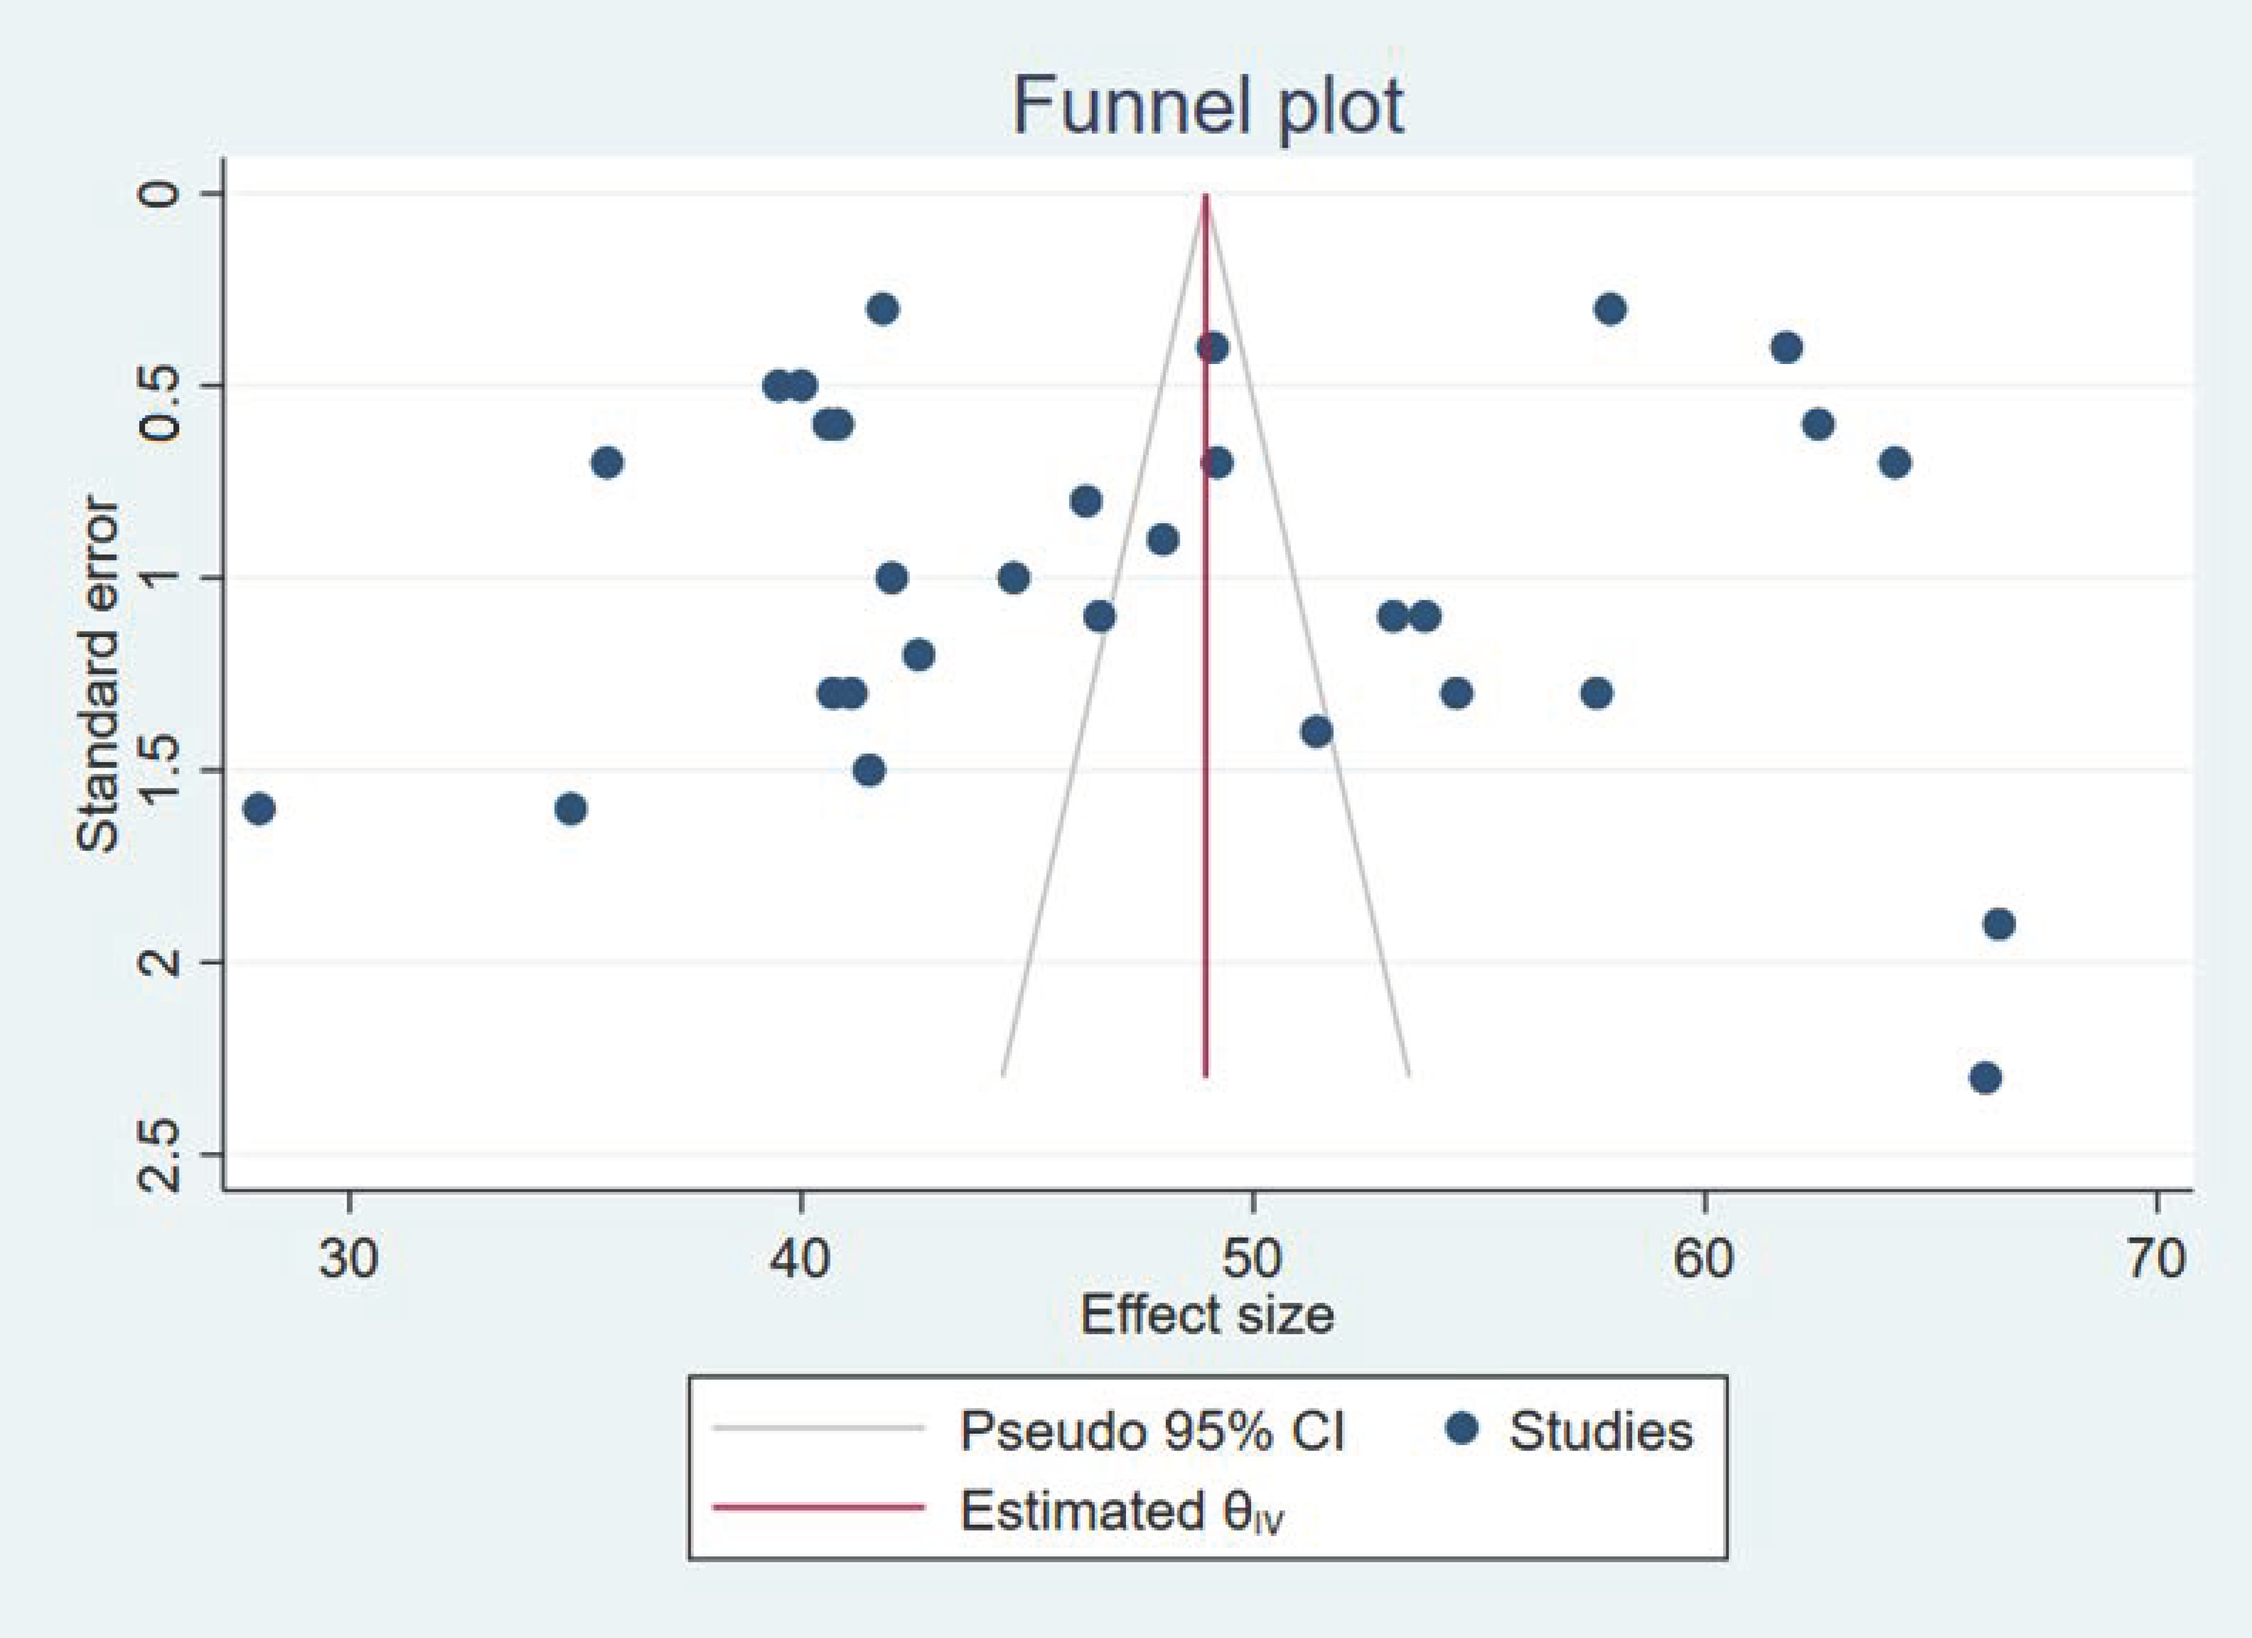Select the study point near effect size 64
The width and height of the screenshot is (2252, 1638).
1894,463
